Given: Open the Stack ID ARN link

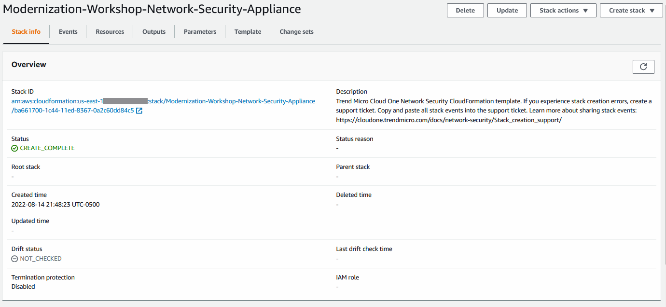Looking at the screenshot, I should tap(163, 106).
